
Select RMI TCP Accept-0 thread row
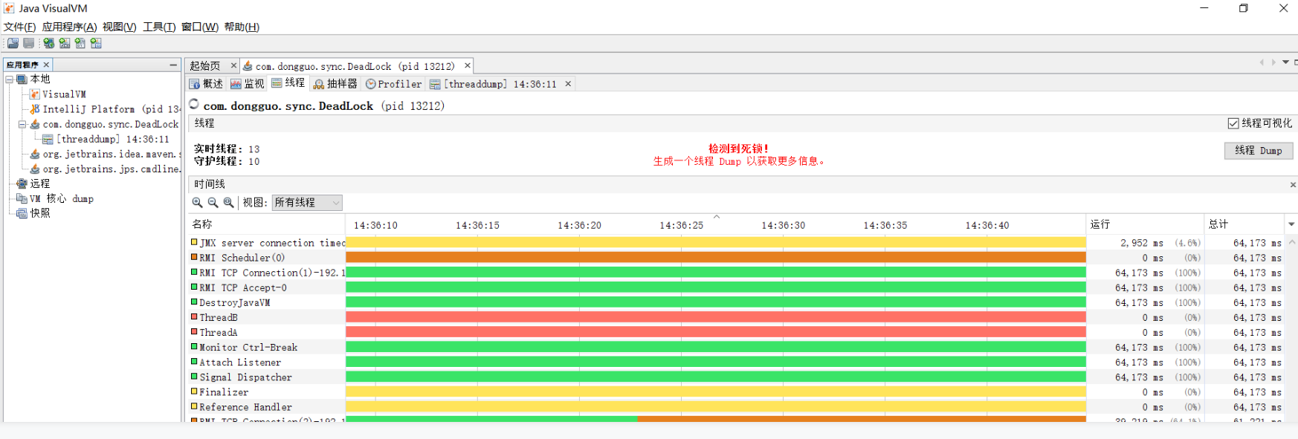point(737,287)
